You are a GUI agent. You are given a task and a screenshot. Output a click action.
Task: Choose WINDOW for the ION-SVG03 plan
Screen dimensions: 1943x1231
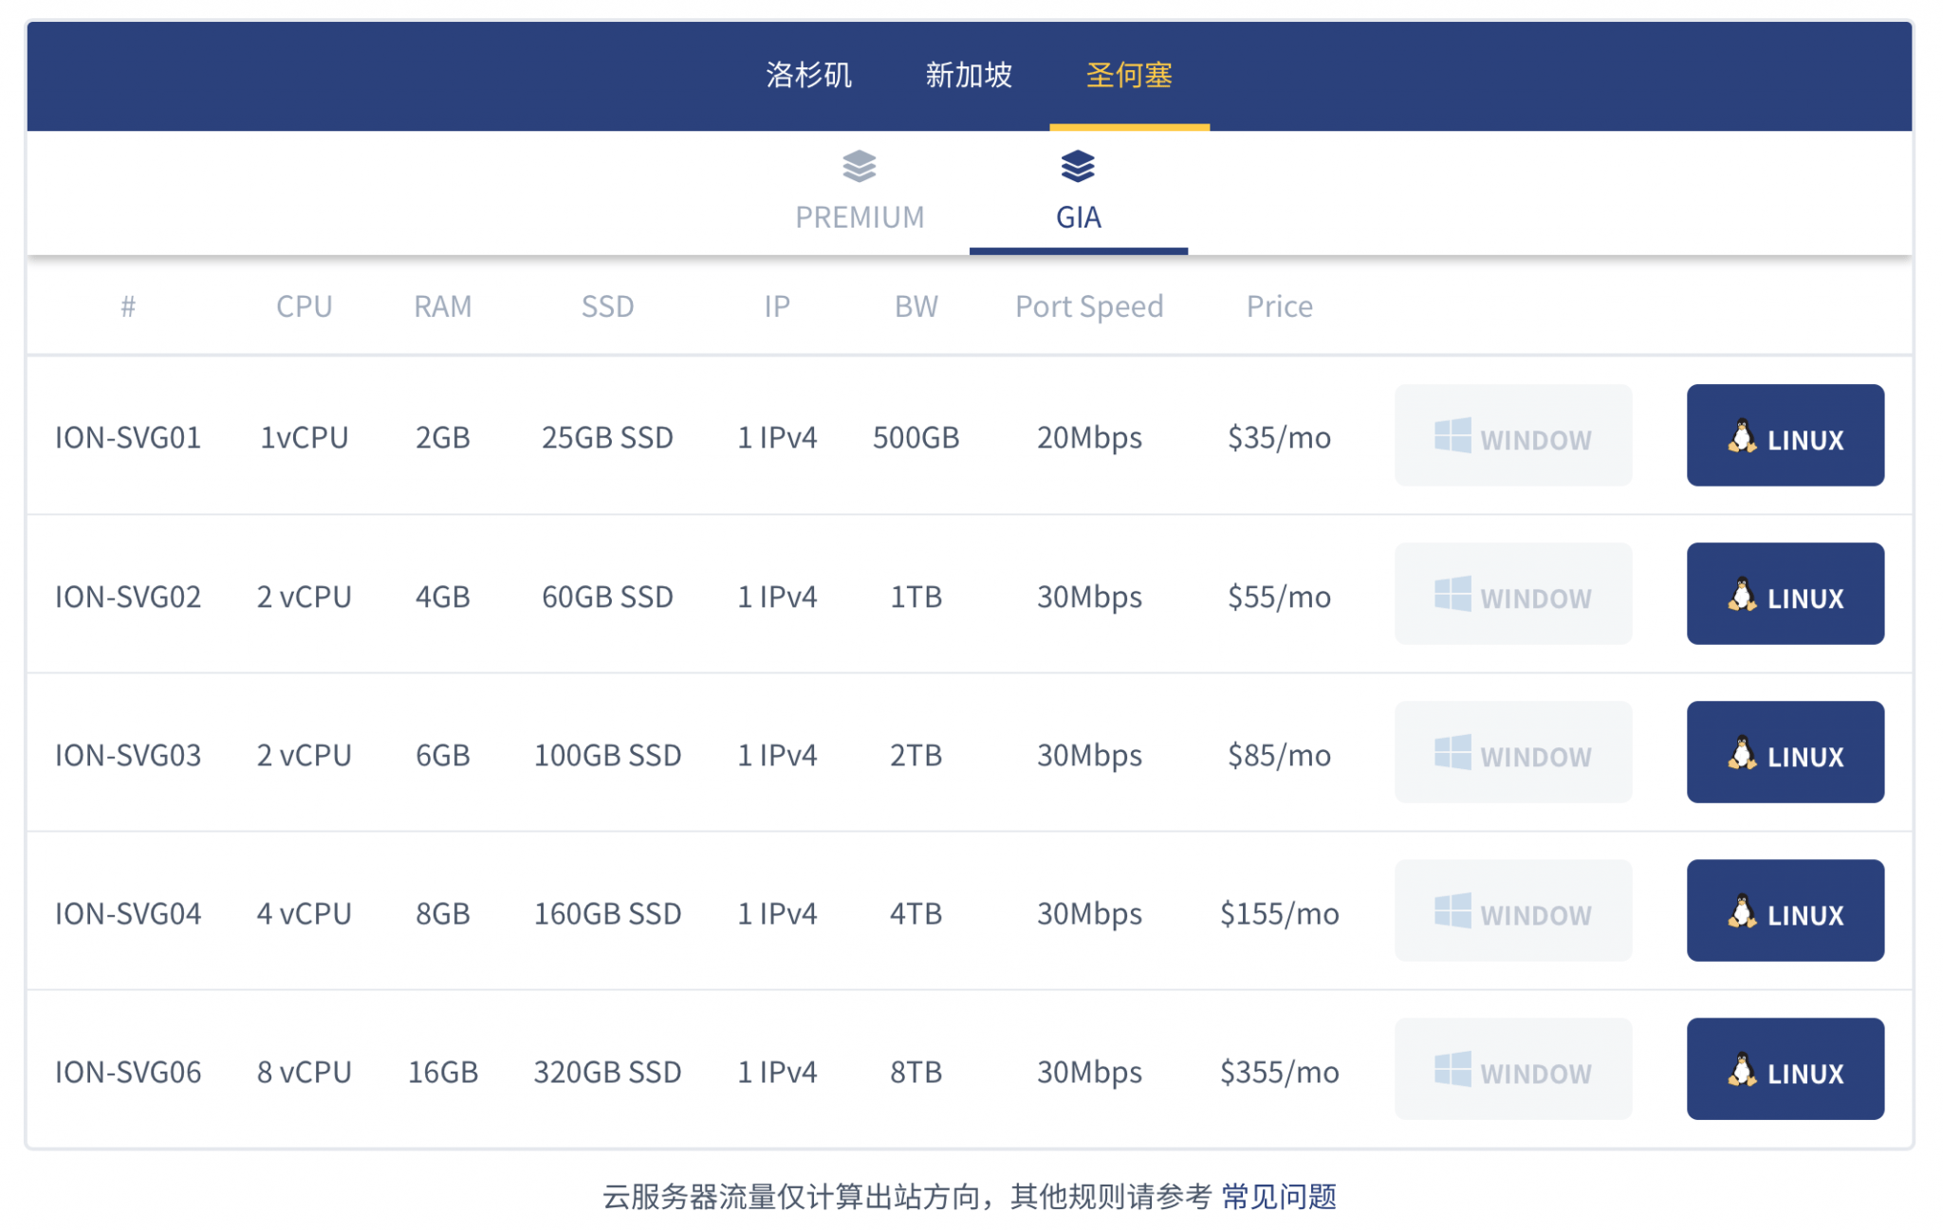1512,753
